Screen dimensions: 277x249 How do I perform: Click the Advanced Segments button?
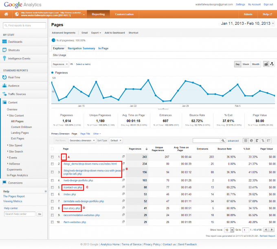click(64, 33)
